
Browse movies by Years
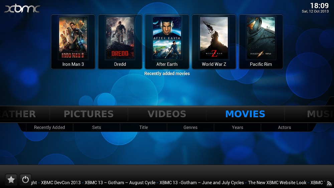pyautogui.click(x=237, y=127)
